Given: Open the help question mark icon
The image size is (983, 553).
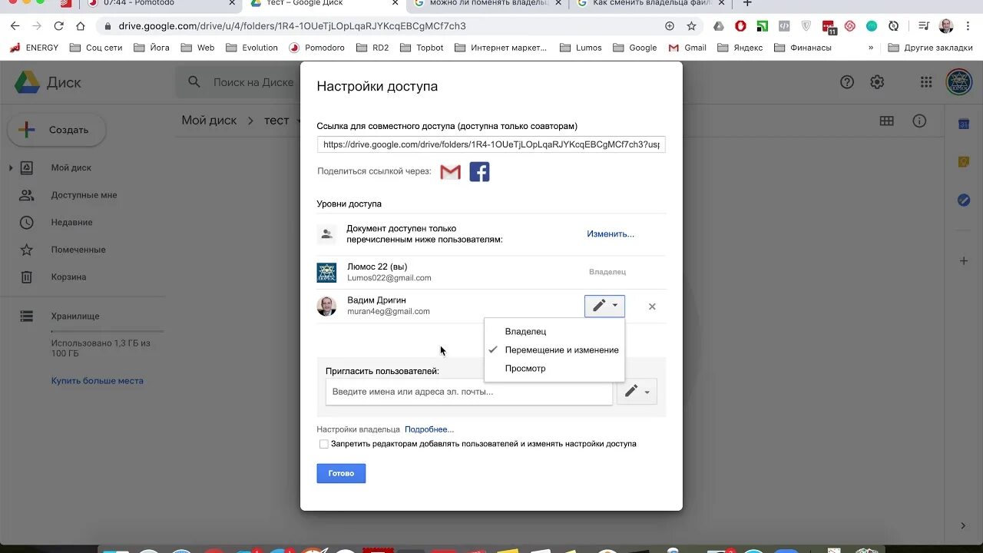Looking at the screenshot, I should pos(847,82).
